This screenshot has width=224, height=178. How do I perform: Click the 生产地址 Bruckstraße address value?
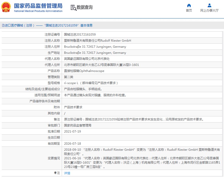click(x=95, y=53)
